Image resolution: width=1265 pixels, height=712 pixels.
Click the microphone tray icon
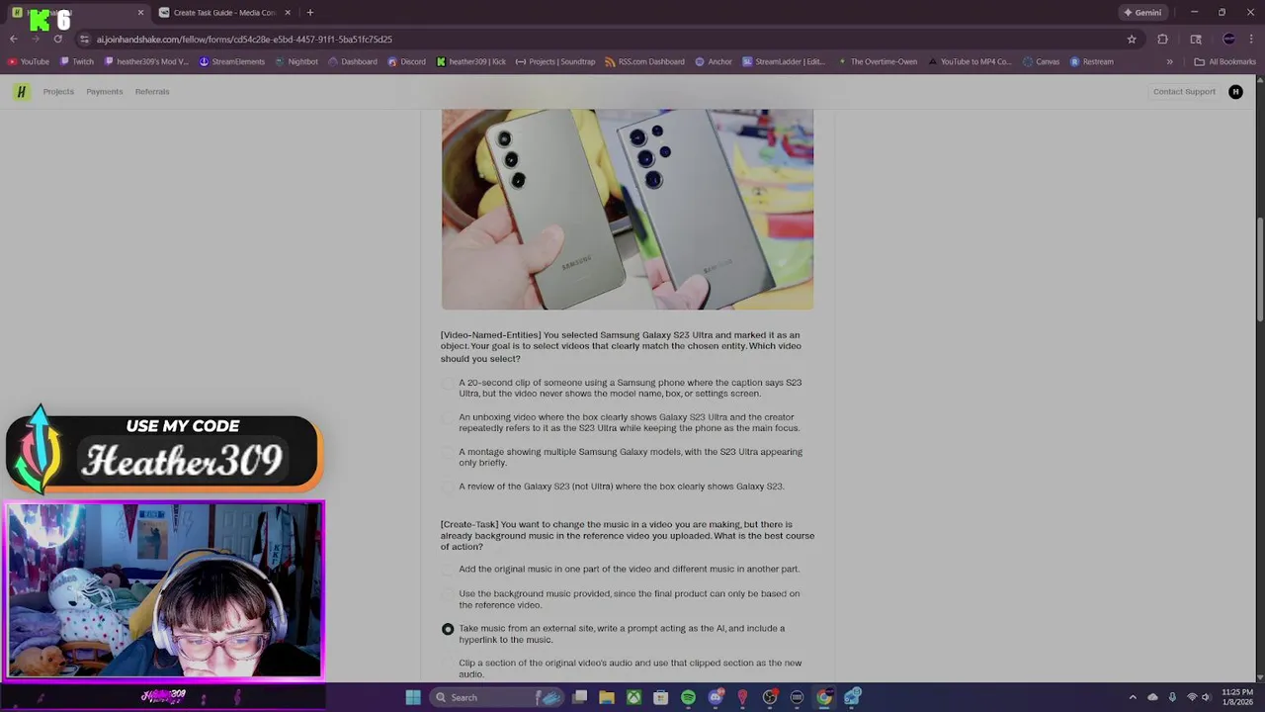(x=1172, y=697)
